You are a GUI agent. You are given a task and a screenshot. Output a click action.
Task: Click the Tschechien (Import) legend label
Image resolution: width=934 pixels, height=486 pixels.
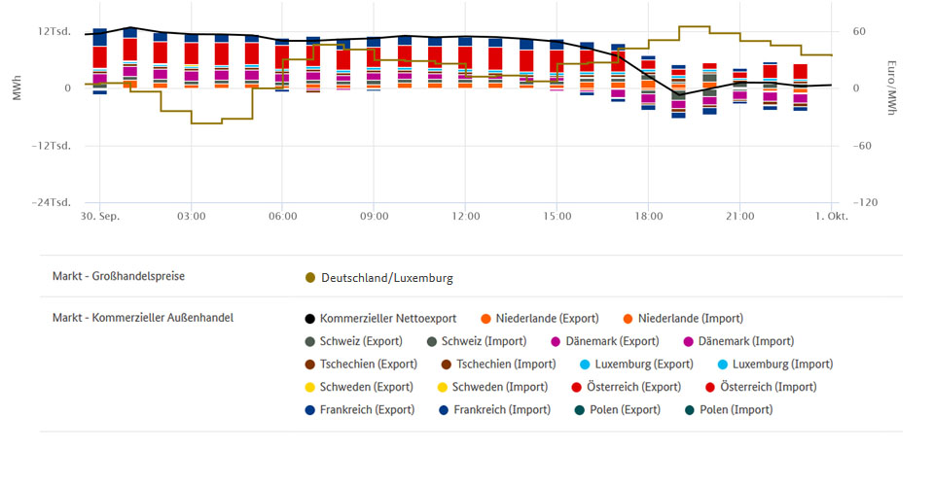click(x=506, y=364)
